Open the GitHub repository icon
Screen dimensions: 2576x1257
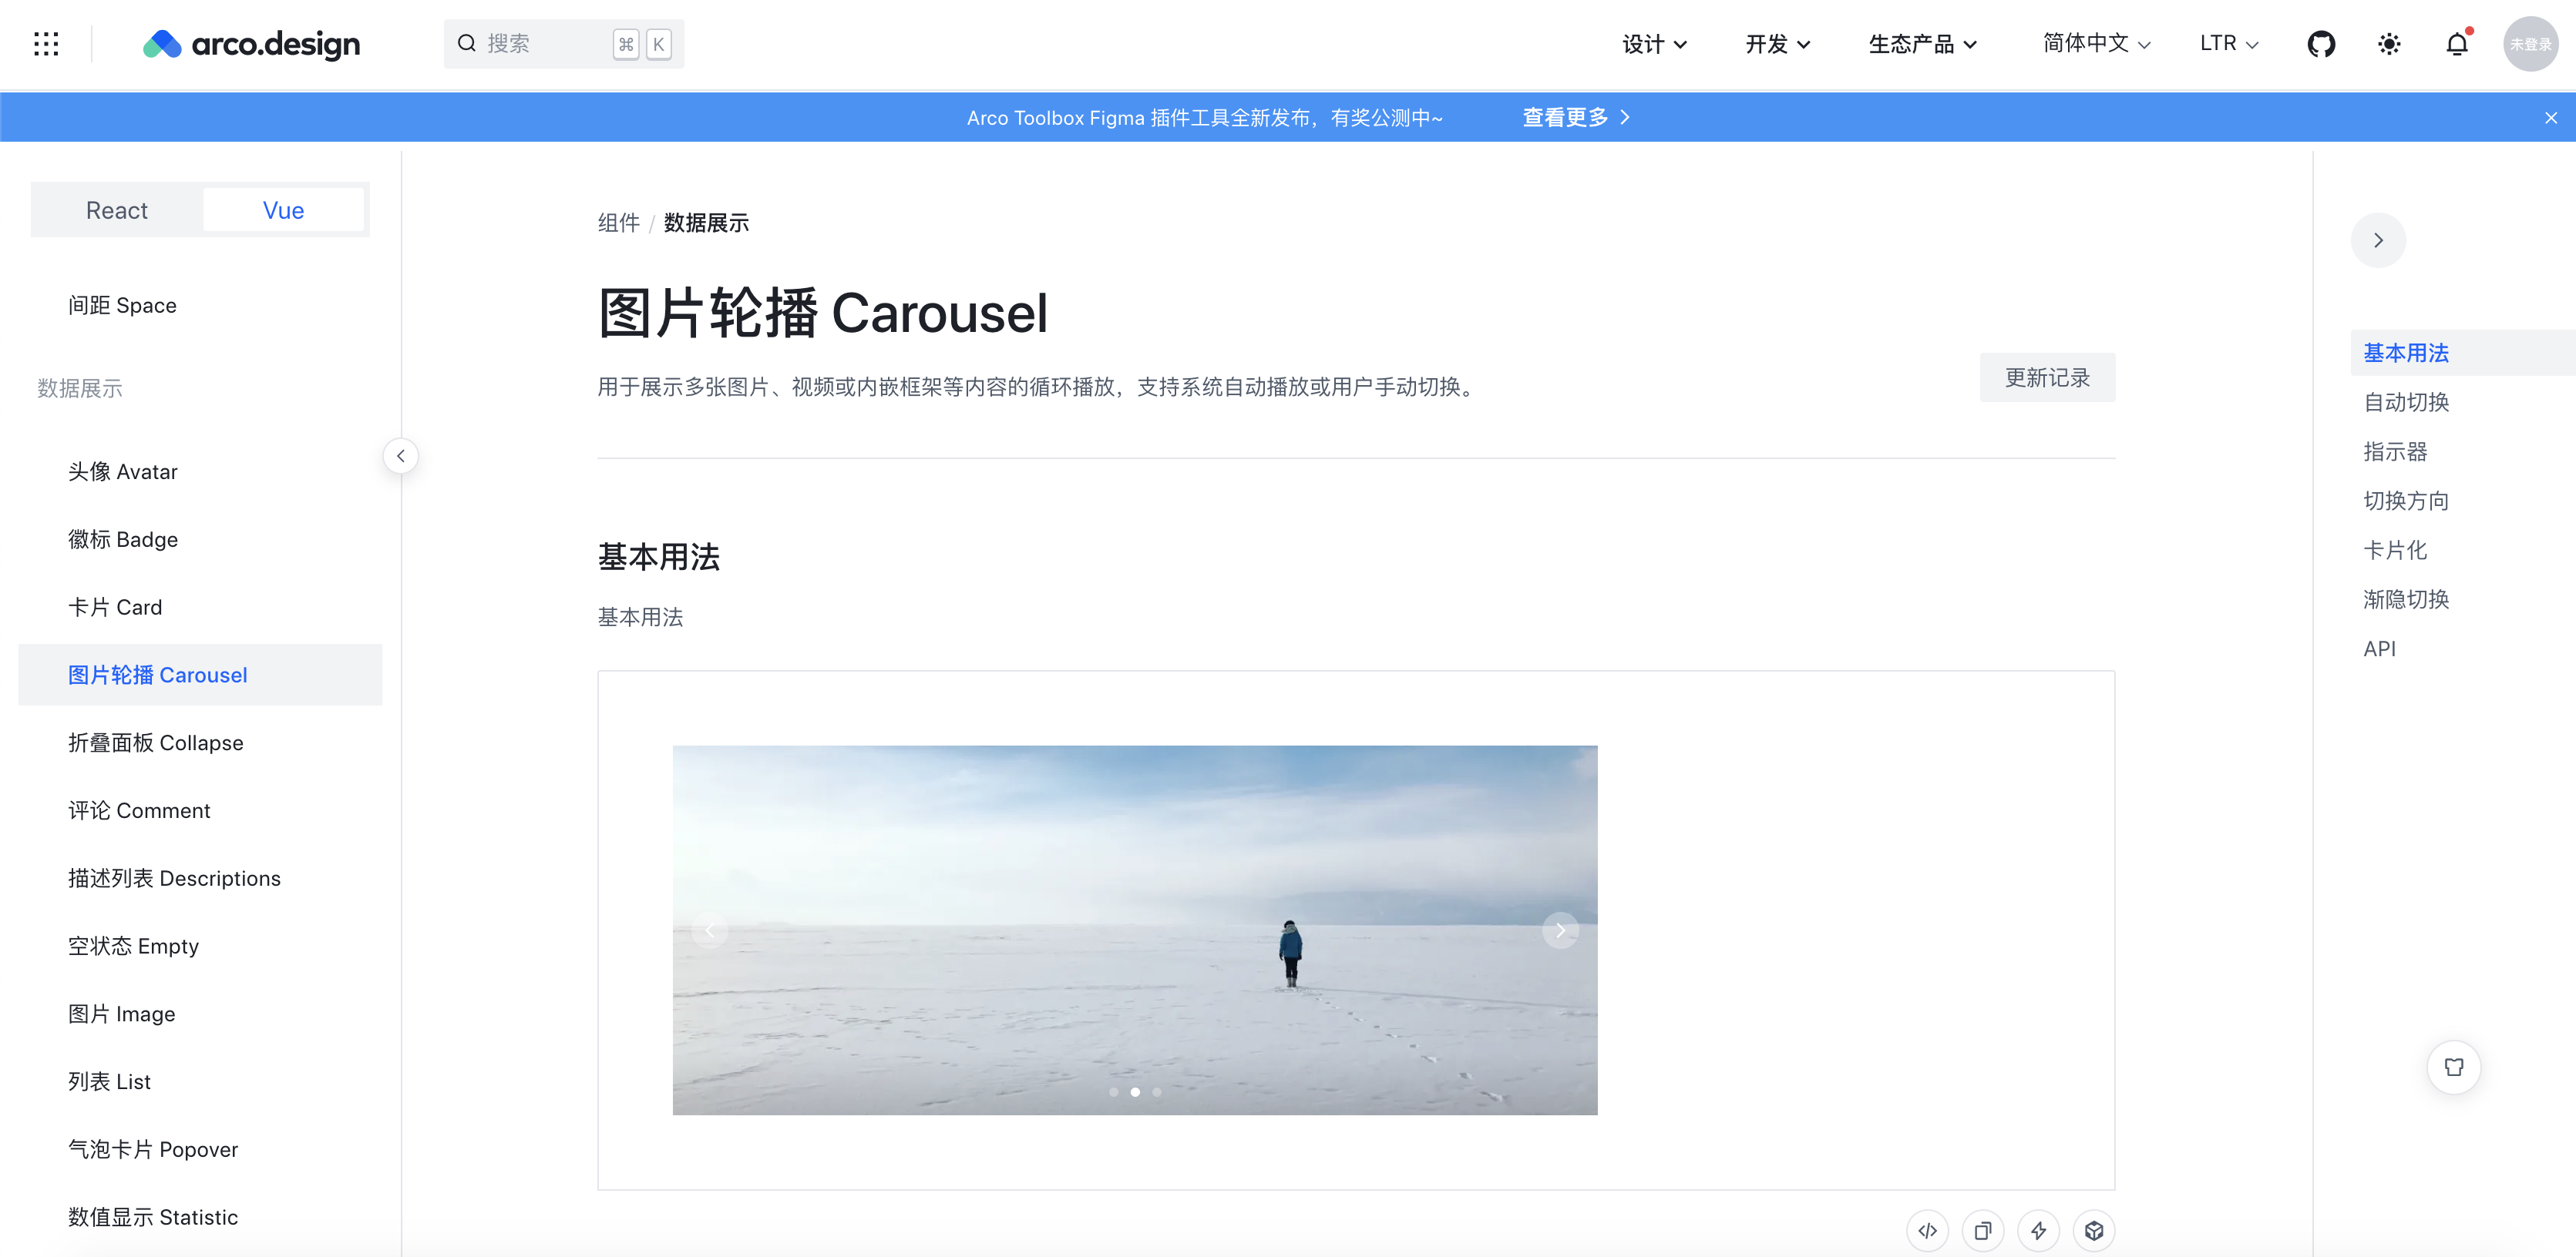[2320, 44]
